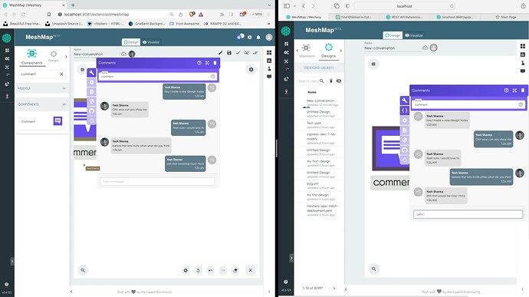Click right chevron in right window panel tabs
Image resolution: width=529 pixels, height=297 pixels.
click(x=340, y=51)
